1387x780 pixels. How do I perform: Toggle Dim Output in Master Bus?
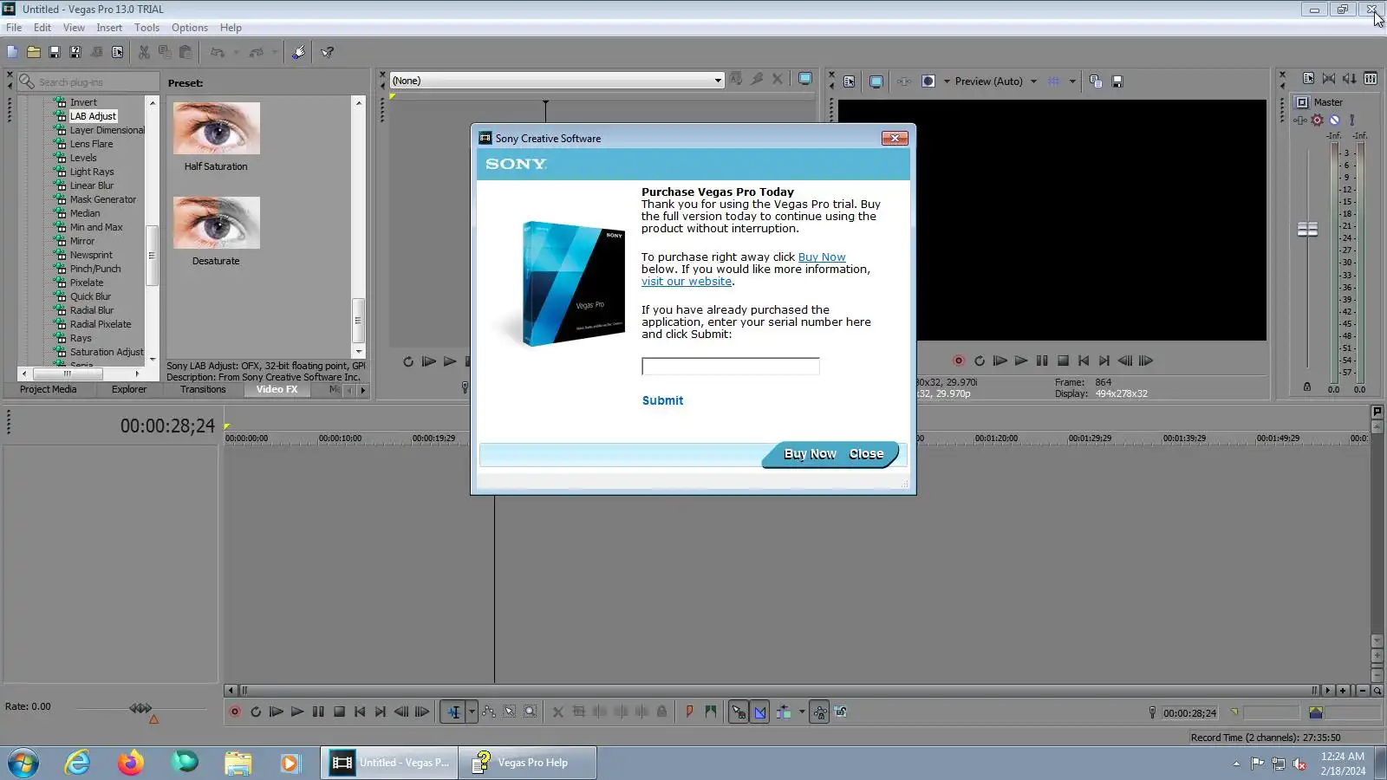point(1350,78)
